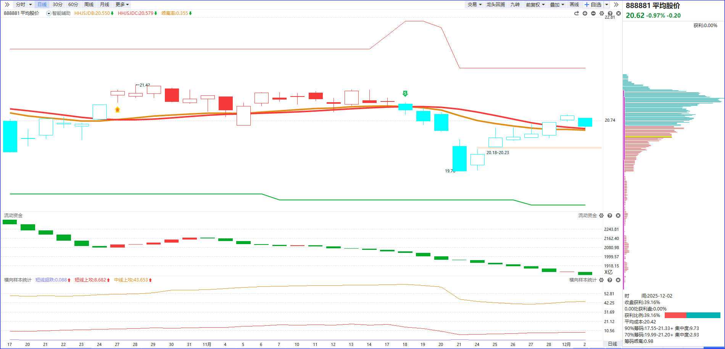Select the 日线 daily chart tab
This screenshot has width=725, height=349.
[42, 5]
